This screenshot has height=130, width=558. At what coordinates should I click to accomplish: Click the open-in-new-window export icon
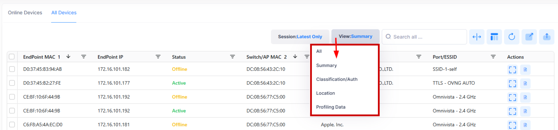point(529,37)
